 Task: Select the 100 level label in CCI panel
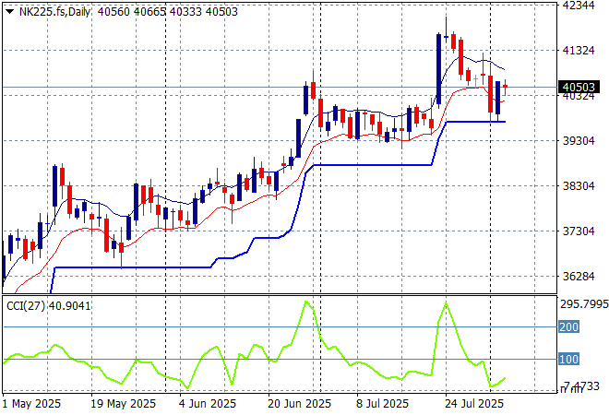click(x=568, y=359)
